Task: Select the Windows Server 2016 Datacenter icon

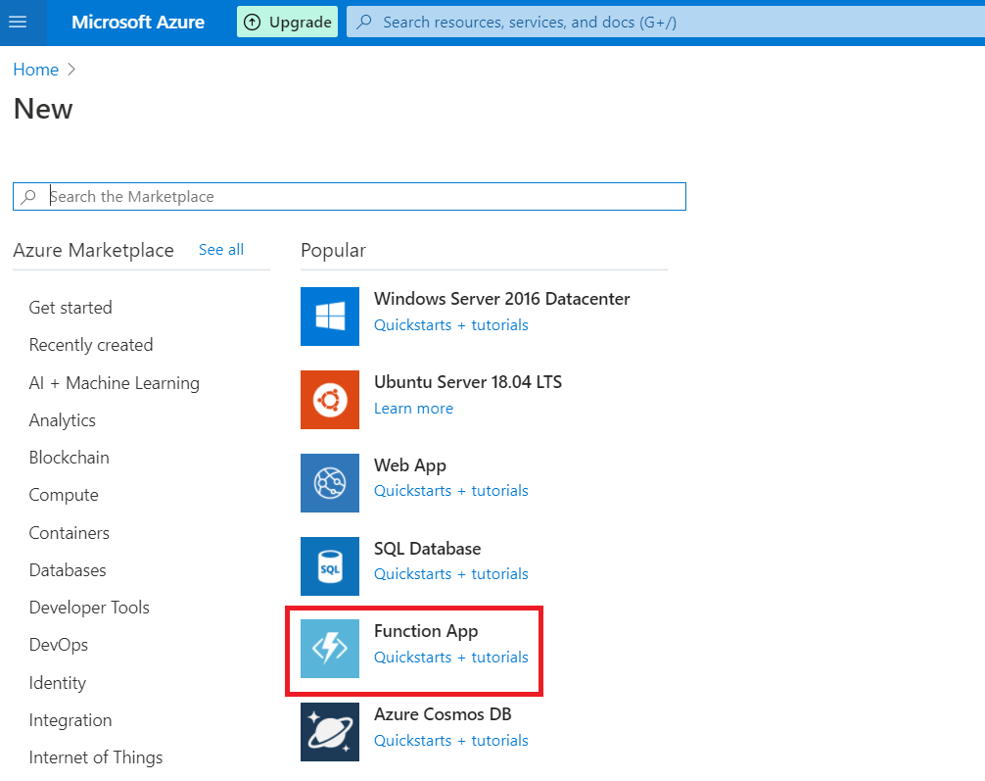Action: click(330, 317)
